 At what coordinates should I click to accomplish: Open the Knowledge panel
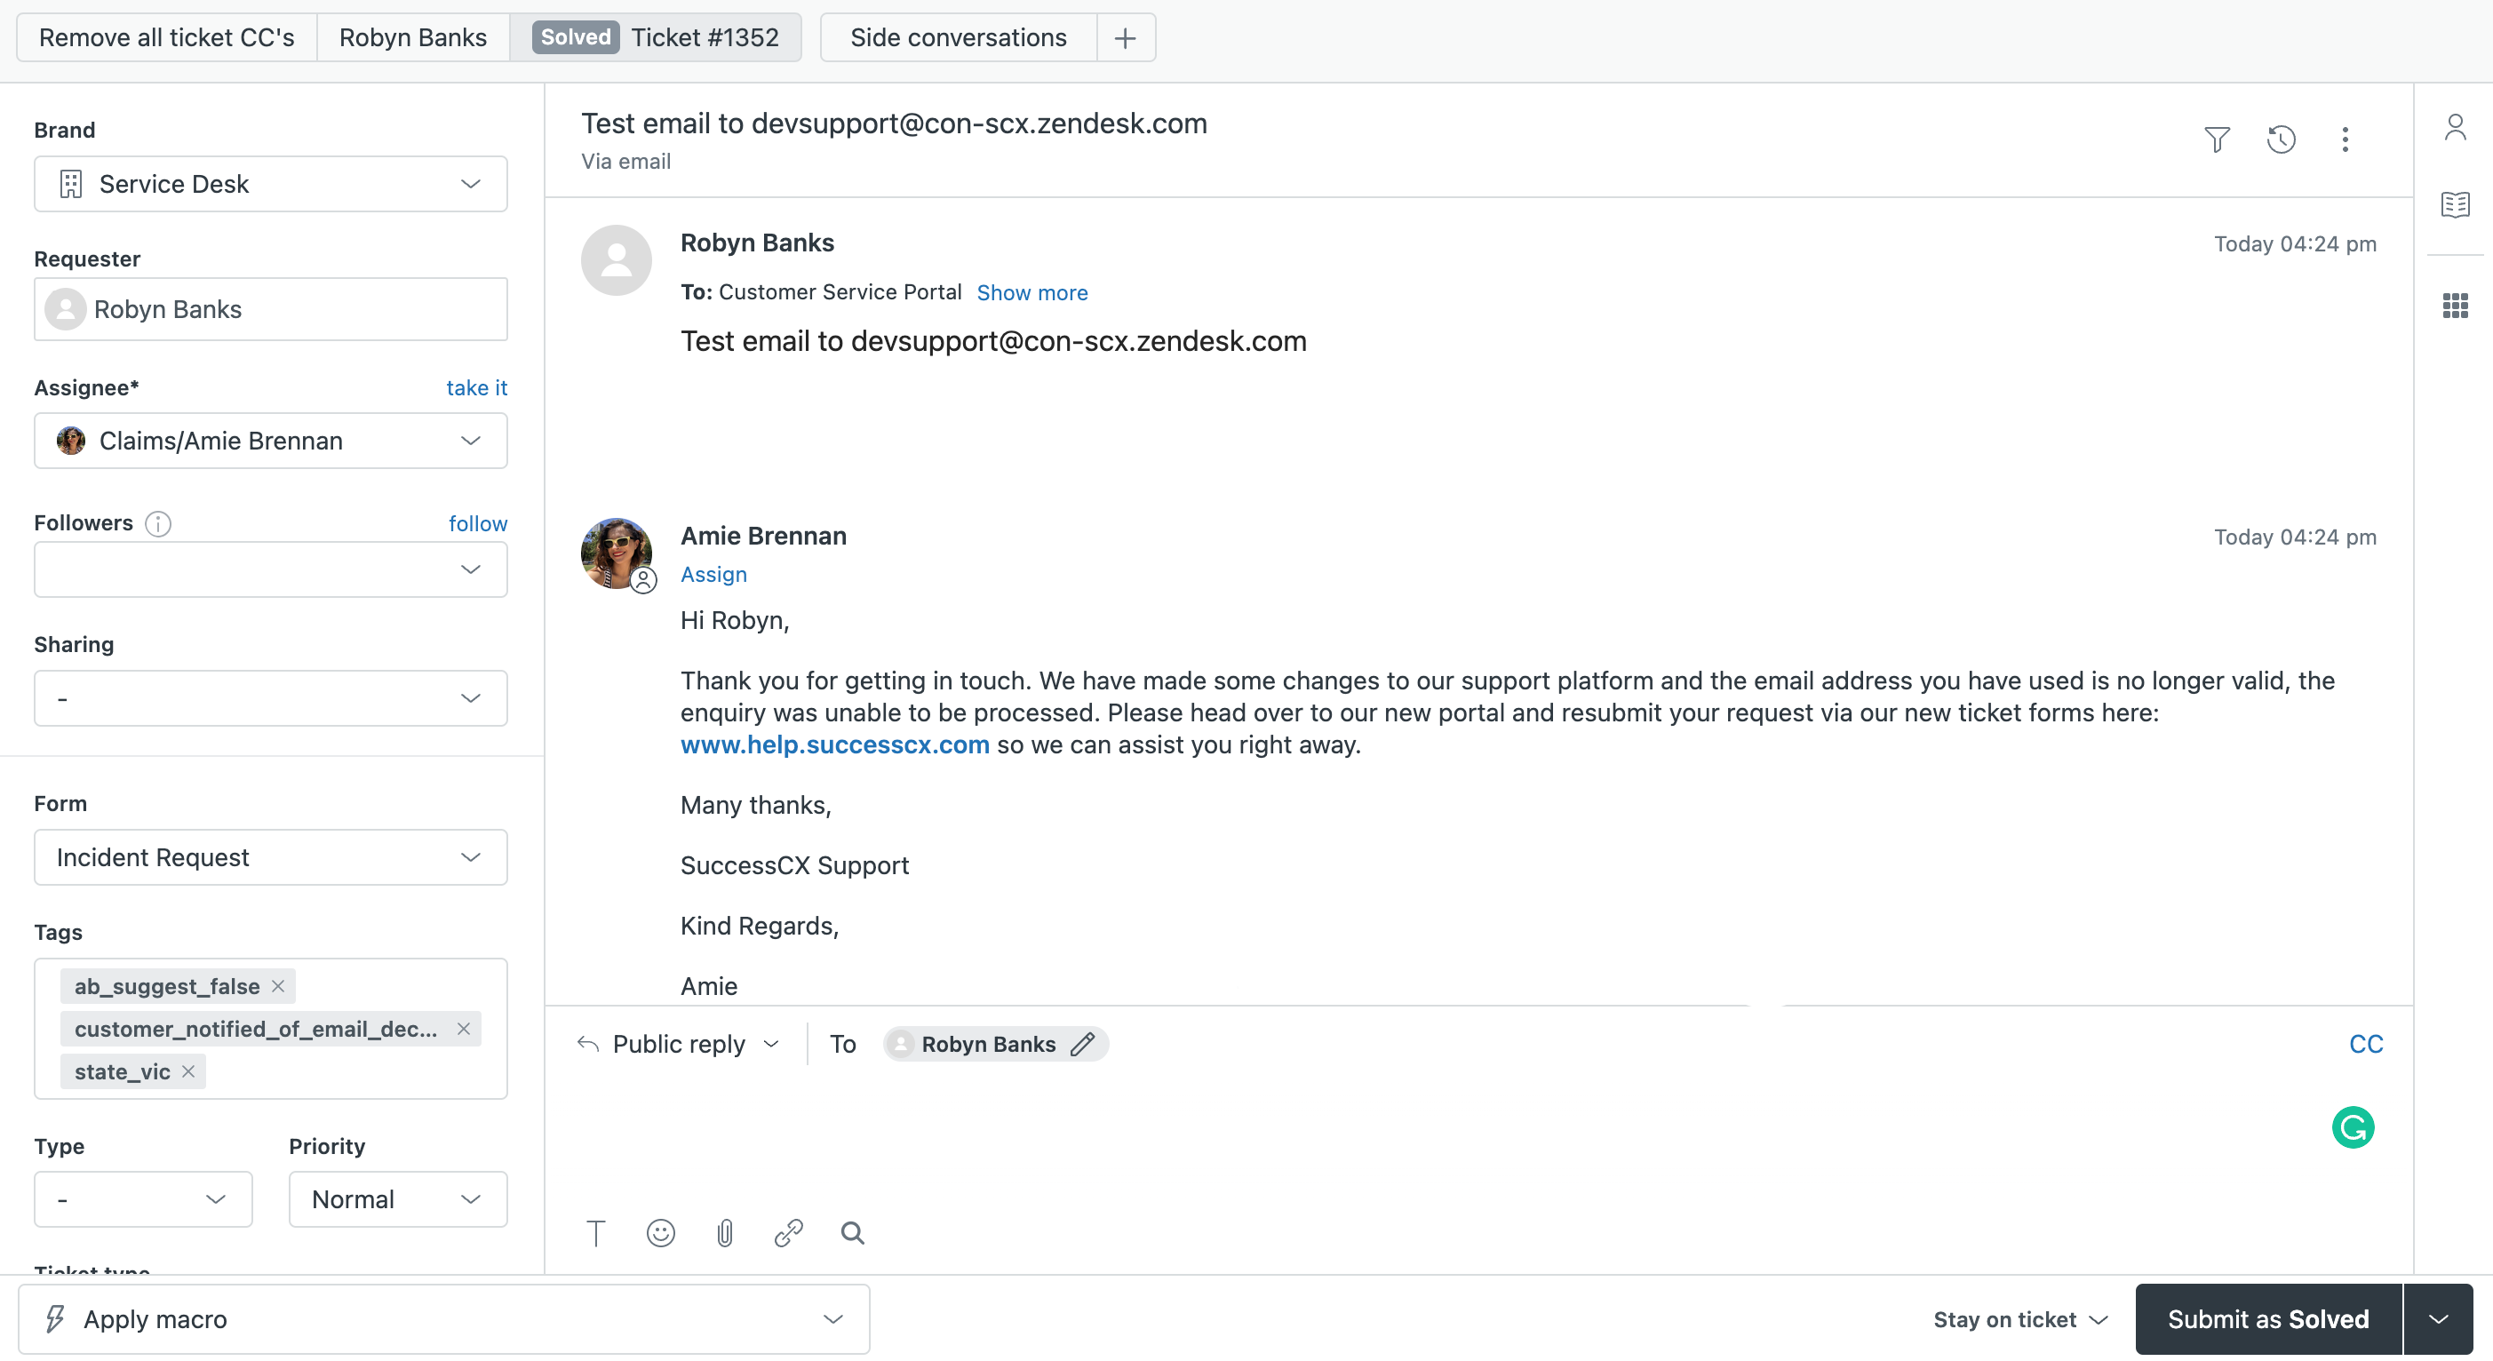point(2456,204)
